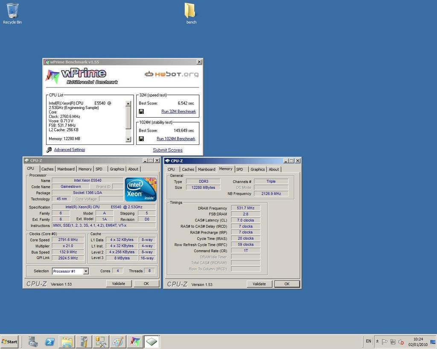Click the wPrime logo icon in the header
437x349 pixels.
[x=52, y=76]
